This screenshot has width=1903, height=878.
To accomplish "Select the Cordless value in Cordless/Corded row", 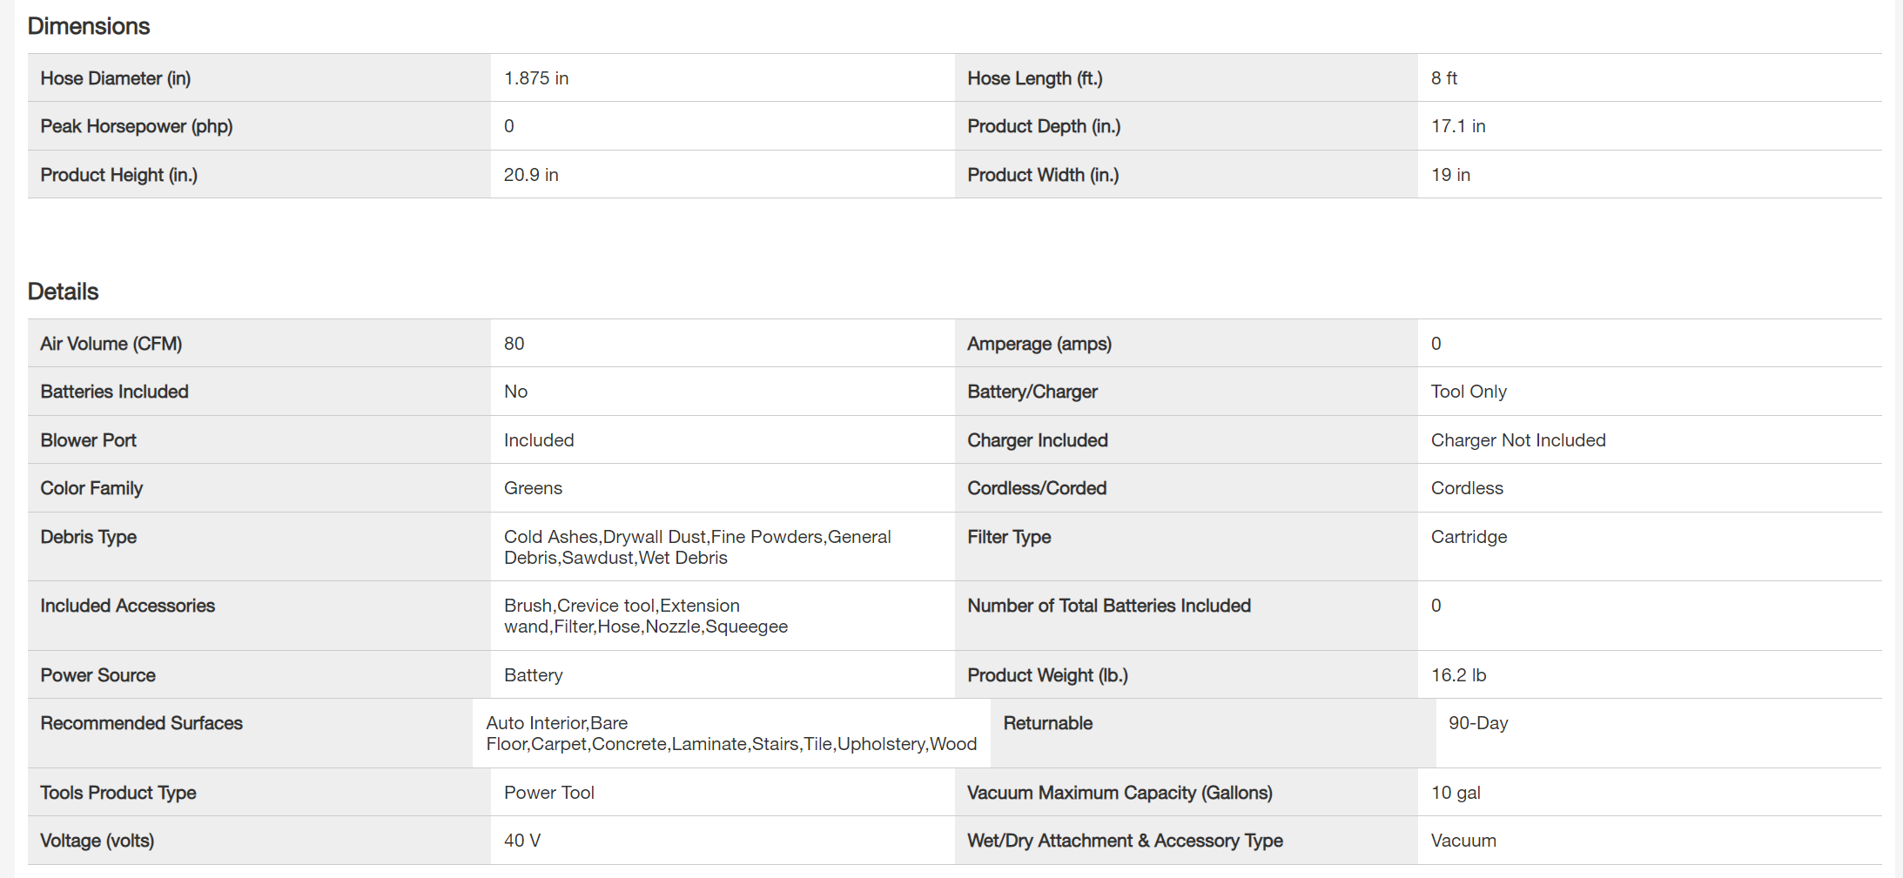I will click(1467, 488).
